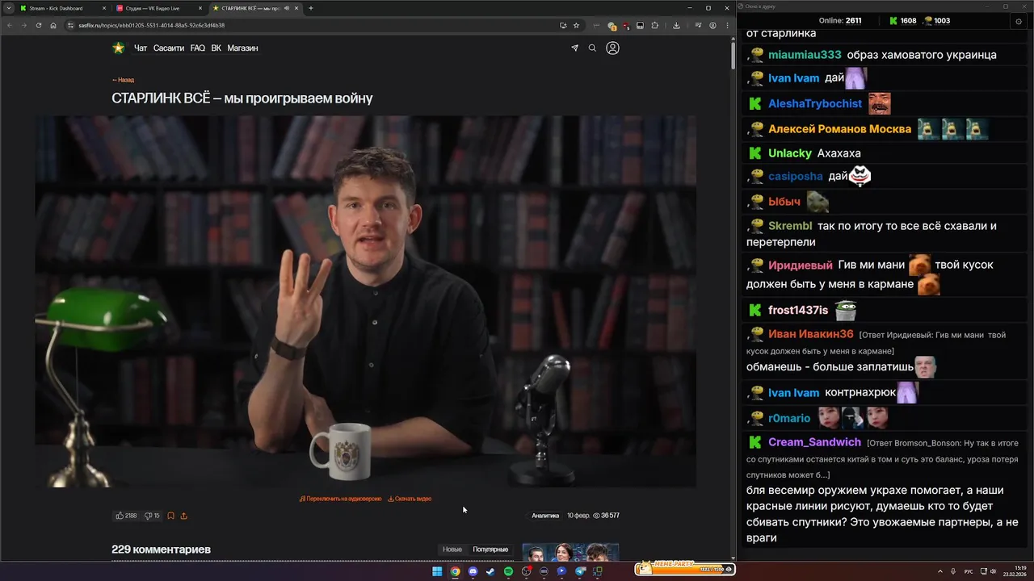This screenshot has width=1034, height=581.
Task: Open the Аналитика tag
Action: (x=545, y=516)
